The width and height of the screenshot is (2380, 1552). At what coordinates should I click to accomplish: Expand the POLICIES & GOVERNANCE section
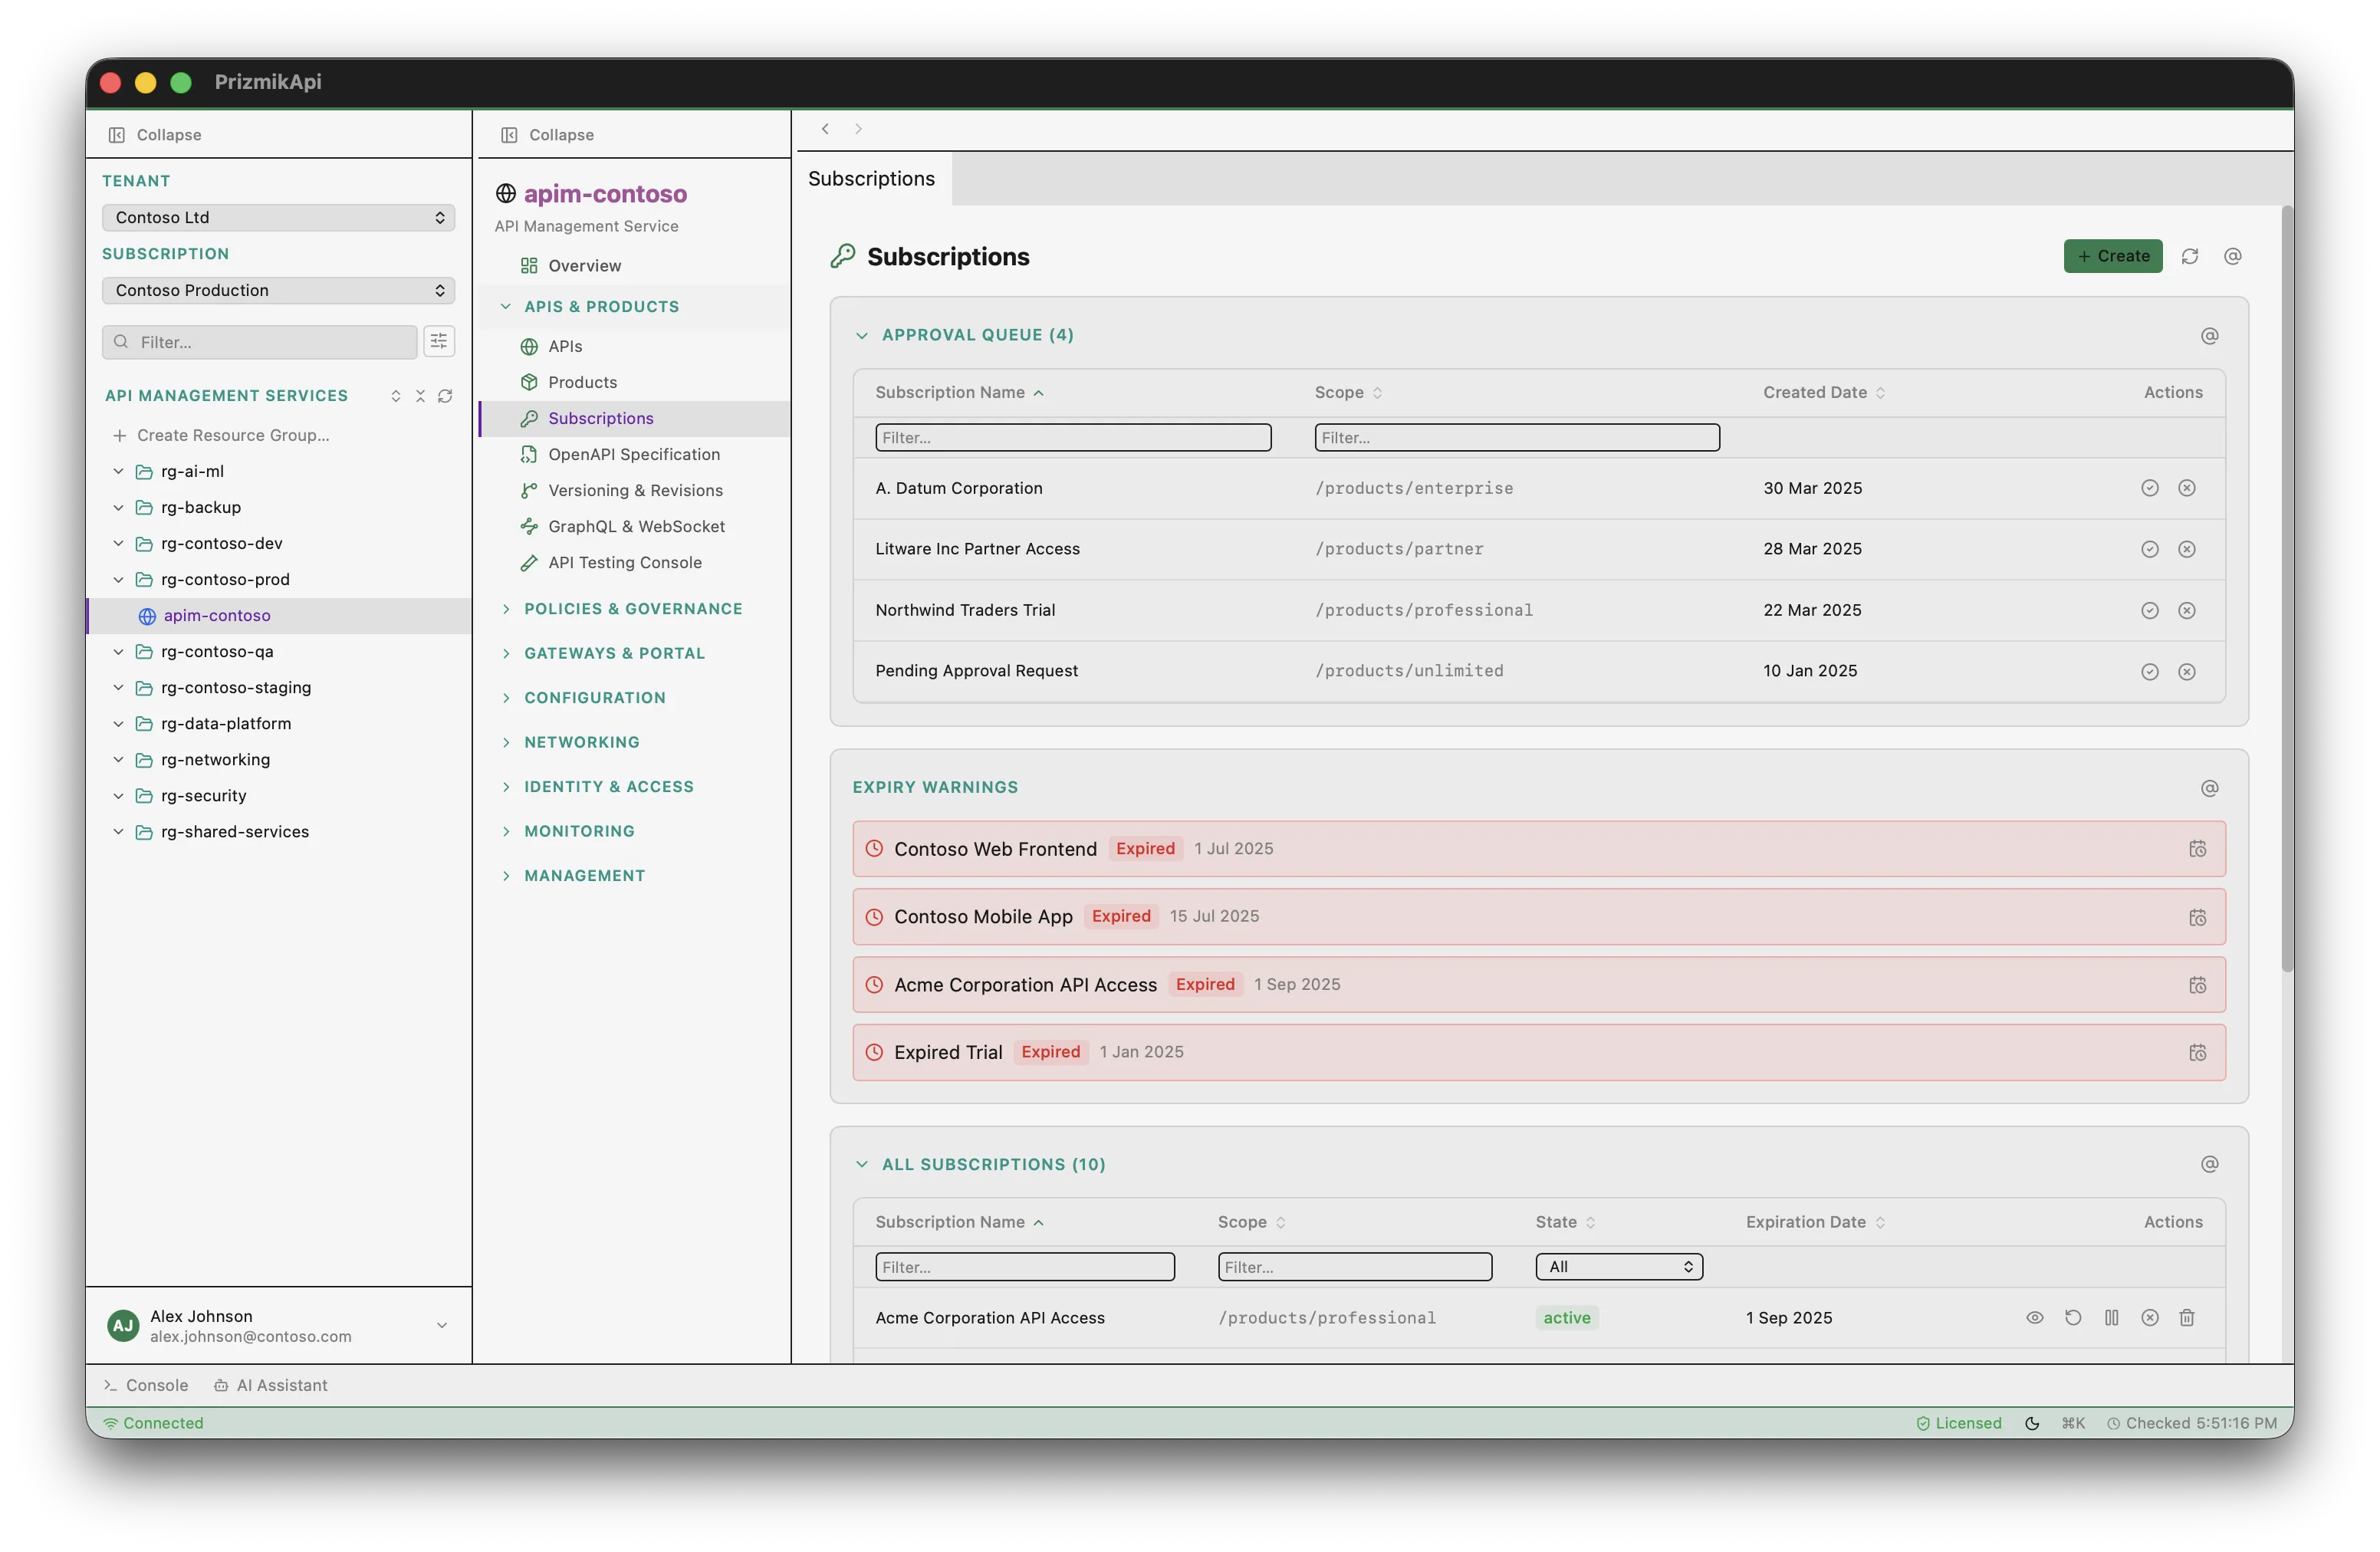633,608
